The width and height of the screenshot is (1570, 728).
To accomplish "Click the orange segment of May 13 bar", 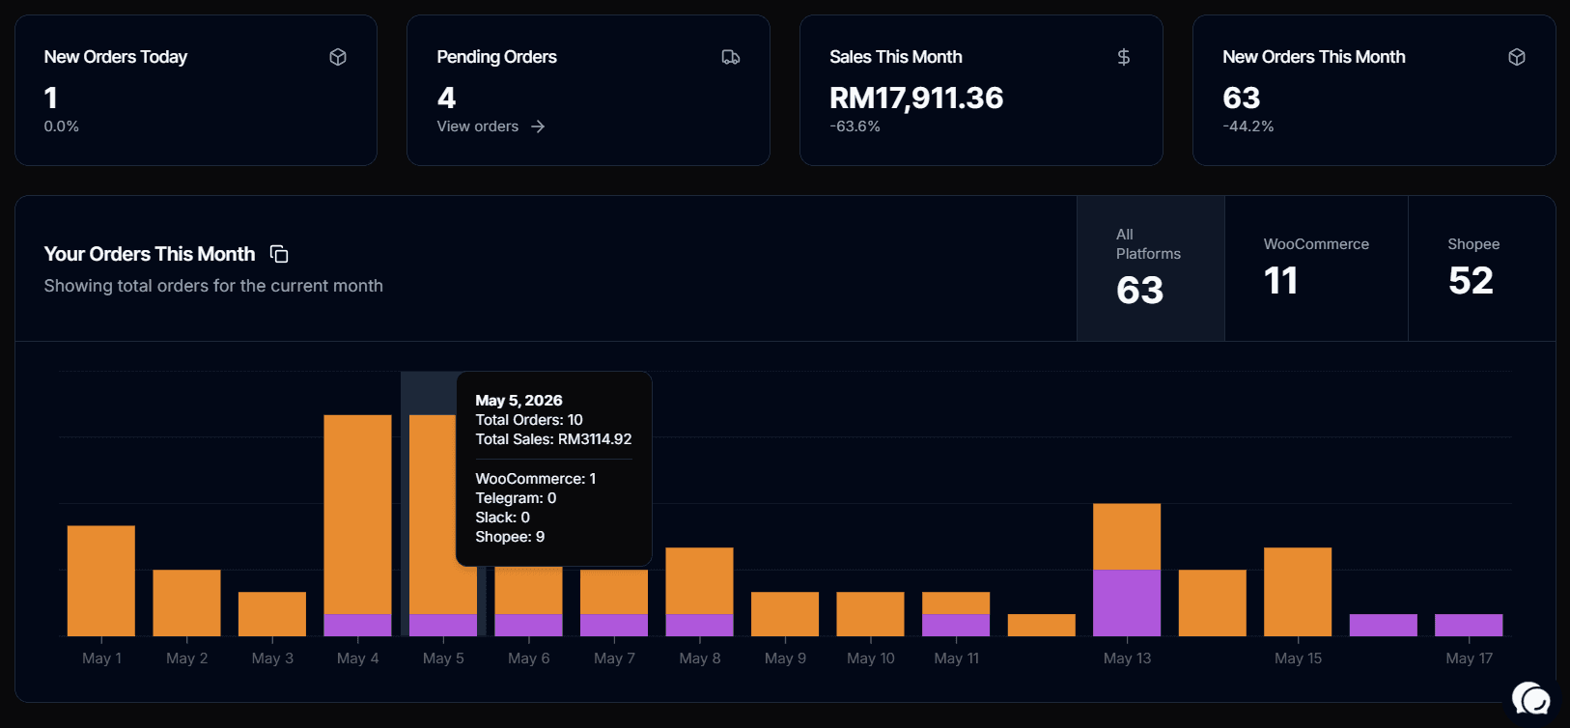I will tap(1127, 537).
